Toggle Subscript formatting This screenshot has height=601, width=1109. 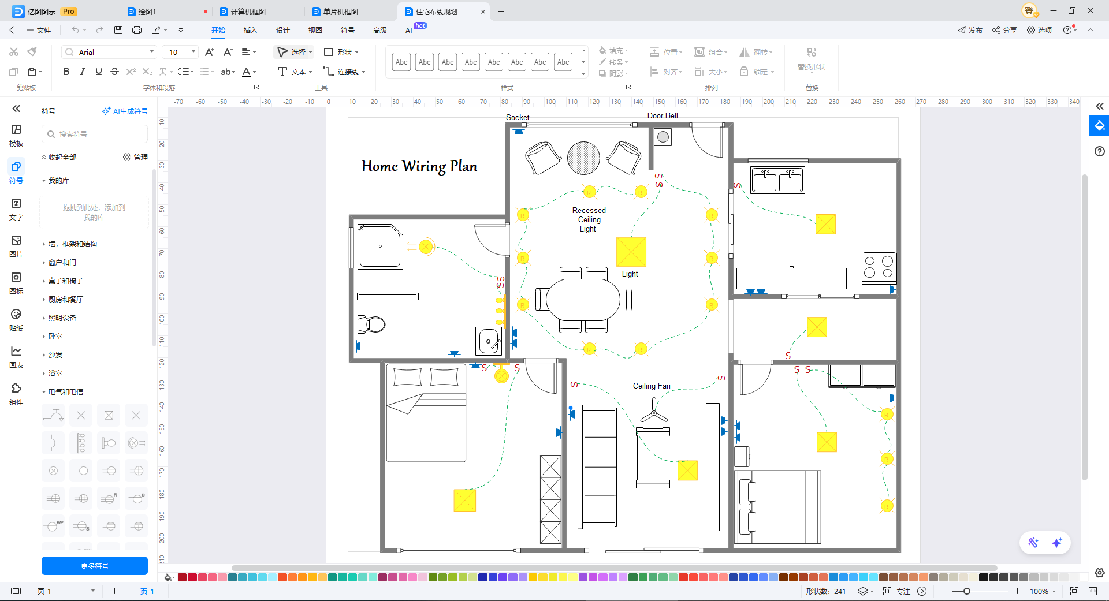(x=147, y=72)
